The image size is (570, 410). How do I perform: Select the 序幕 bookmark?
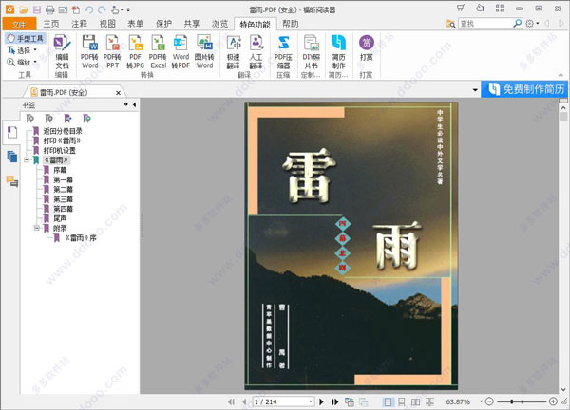(x=60, y=170)
